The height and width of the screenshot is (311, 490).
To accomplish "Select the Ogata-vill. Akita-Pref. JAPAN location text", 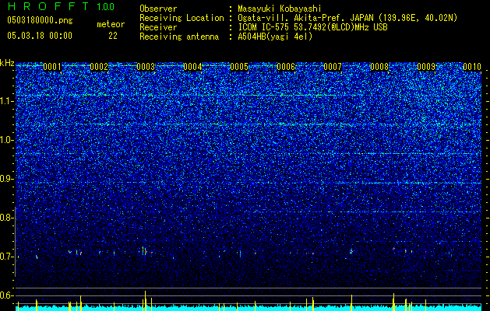I will (347, 18).
